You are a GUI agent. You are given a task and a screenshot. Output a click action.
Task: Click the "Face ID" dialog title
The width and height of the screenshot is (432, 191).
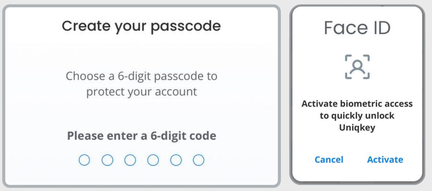357,28
